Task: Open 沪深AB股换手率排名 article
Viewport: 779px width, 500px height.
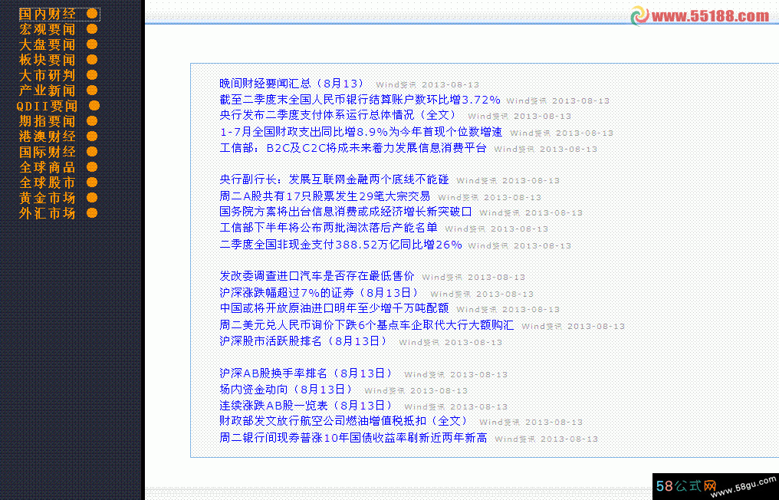Action: [307, 373]
